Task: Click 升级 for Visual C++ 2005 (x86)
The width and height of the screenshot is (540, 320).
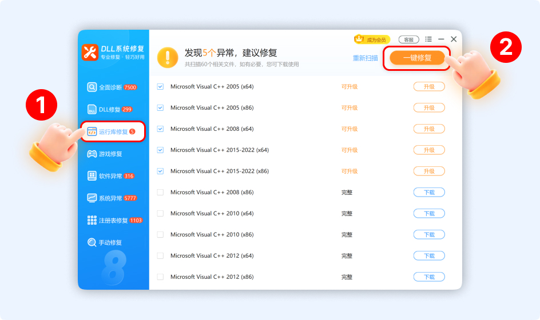Action: 429,107
